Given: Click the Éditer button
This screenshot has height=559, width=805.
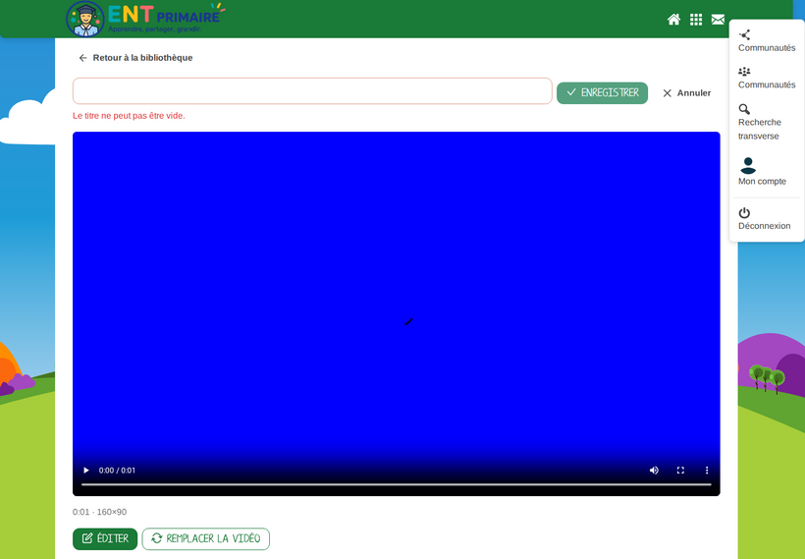Looking at the screenshot, I should coord(105,539).
